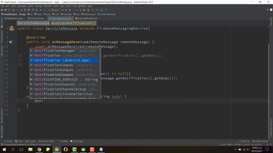The image size is (273, 153).
Task: Open the Logcat tool window
Action: [30, 141]
